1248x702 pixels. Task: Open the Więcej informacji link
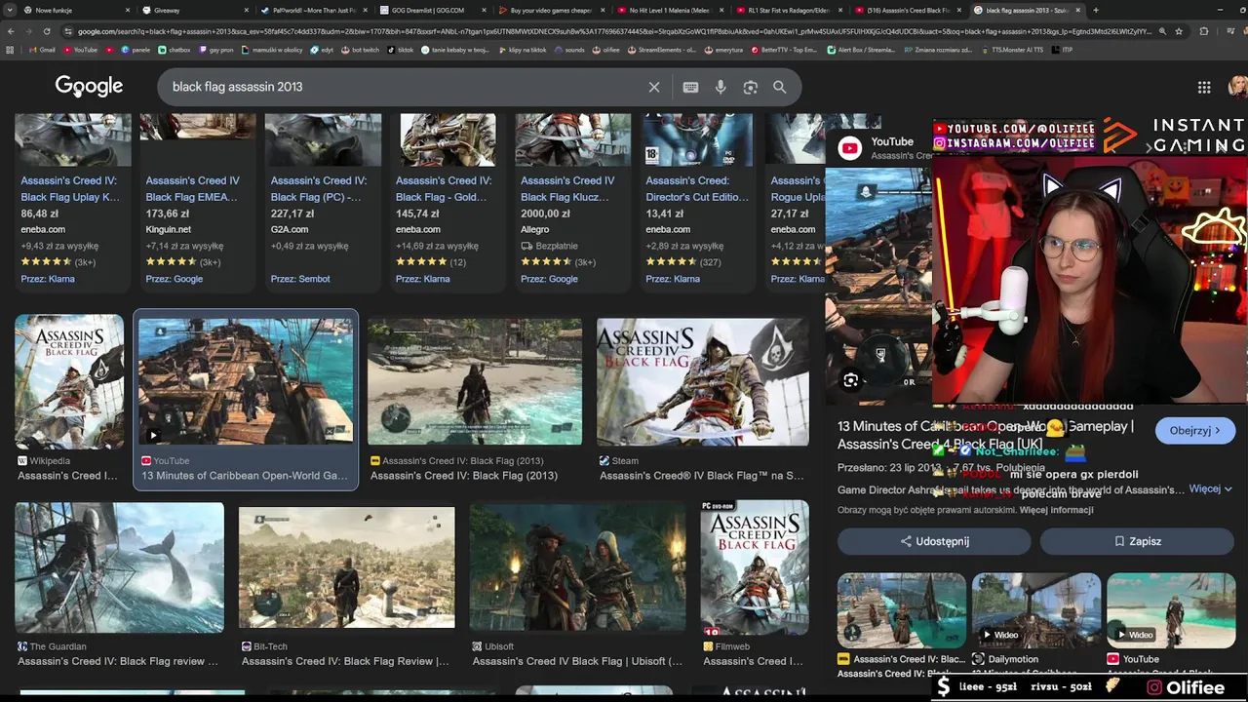pos(1056,510)
